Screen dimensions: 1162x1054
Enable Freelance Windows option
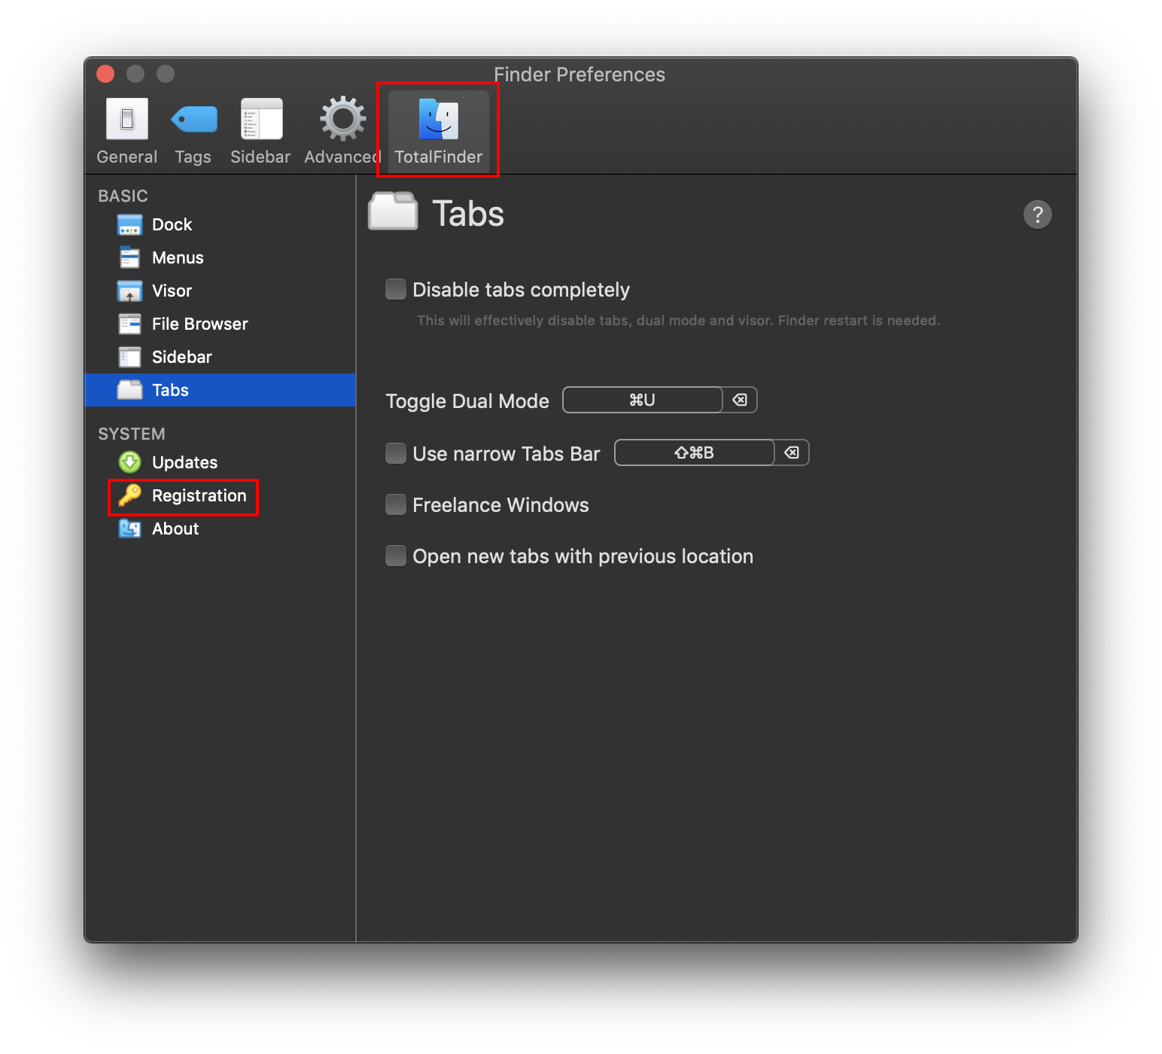click(x=396, y=504)
